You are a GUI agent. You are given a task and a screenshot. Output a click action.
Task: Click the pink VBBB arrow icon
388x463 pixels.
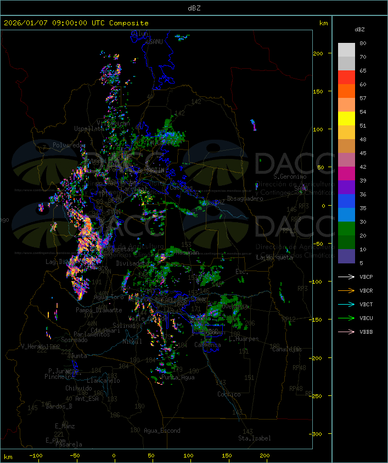click(x=346, y=332)
